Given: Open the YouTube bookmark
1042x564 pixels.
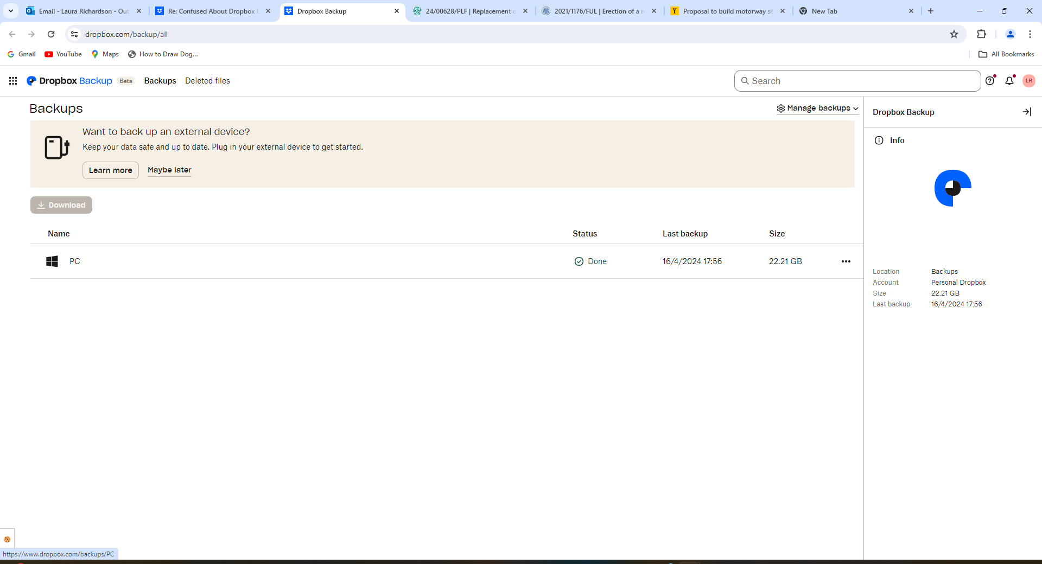Looking at the screenshot, I should coord(63,54).
